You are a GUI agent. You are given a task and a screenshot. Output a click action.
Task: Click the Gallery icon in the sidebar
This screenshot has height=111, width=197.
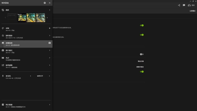3,10
